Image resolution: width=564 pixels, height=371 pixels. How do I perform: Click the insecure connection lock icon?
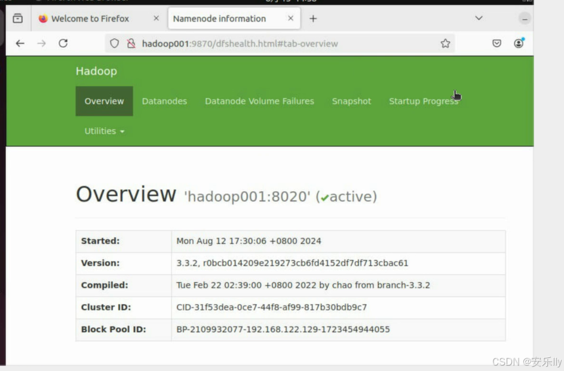(131, 44)
